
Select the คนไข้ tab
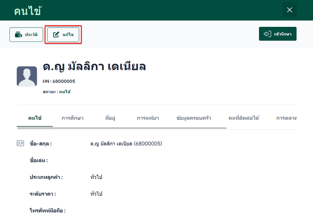(x=35, y=118)
